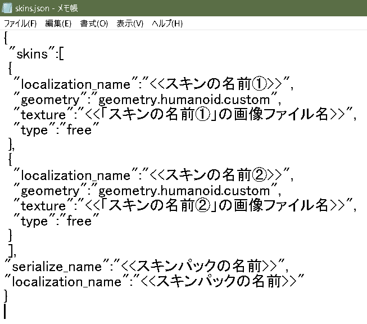The height and width of the screenshot is (324, 367).
Task: Click the closing bracket ], line
Action: (x=12, y=251)
